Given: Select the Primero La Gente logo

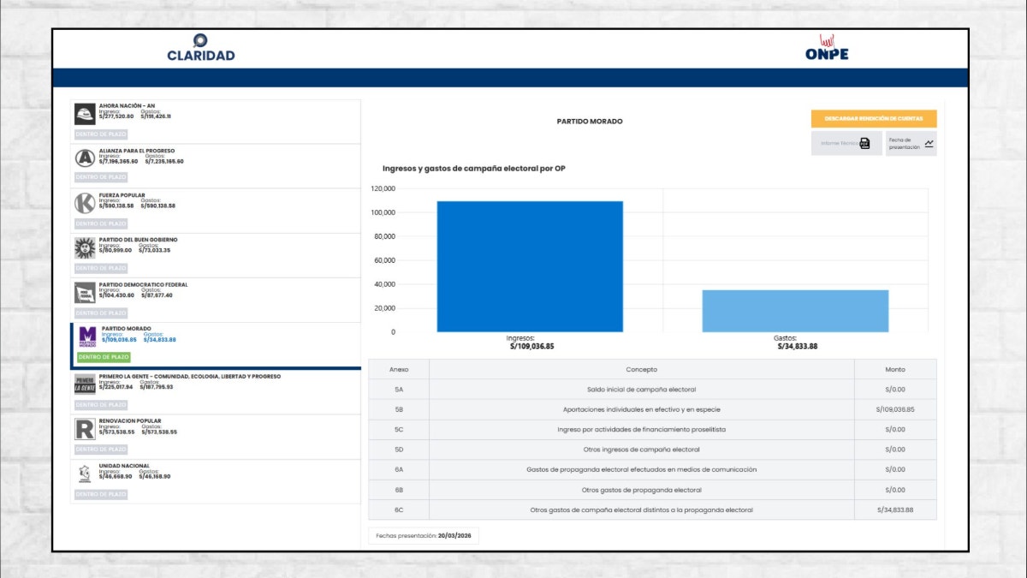Looking at the screenshot, I should click(x=85, y=384).
